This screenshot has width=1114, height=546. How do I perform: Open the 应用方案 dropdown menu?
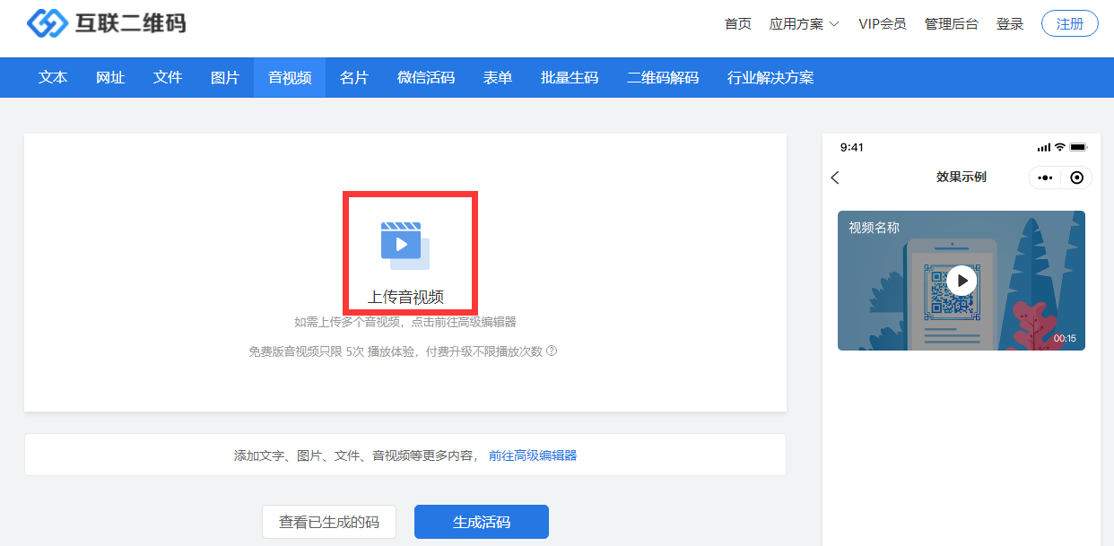tap(804, 24)
